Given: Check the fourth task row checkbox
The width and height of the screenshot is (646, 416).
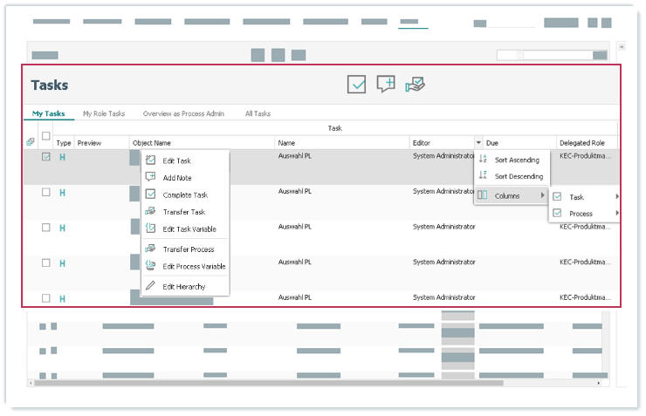Looking at the screenshot, I should [x=46, y=263].
